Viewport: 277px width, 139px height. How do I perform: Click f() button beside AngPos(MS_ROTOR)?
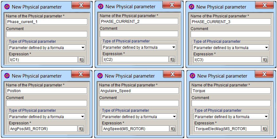pyautogui.click(x=81, y=129)
